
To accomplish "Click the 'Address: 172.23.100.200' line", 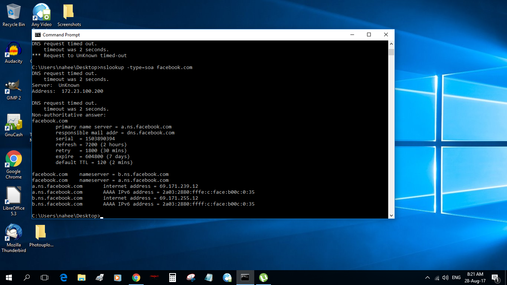I will pos(68,91).
